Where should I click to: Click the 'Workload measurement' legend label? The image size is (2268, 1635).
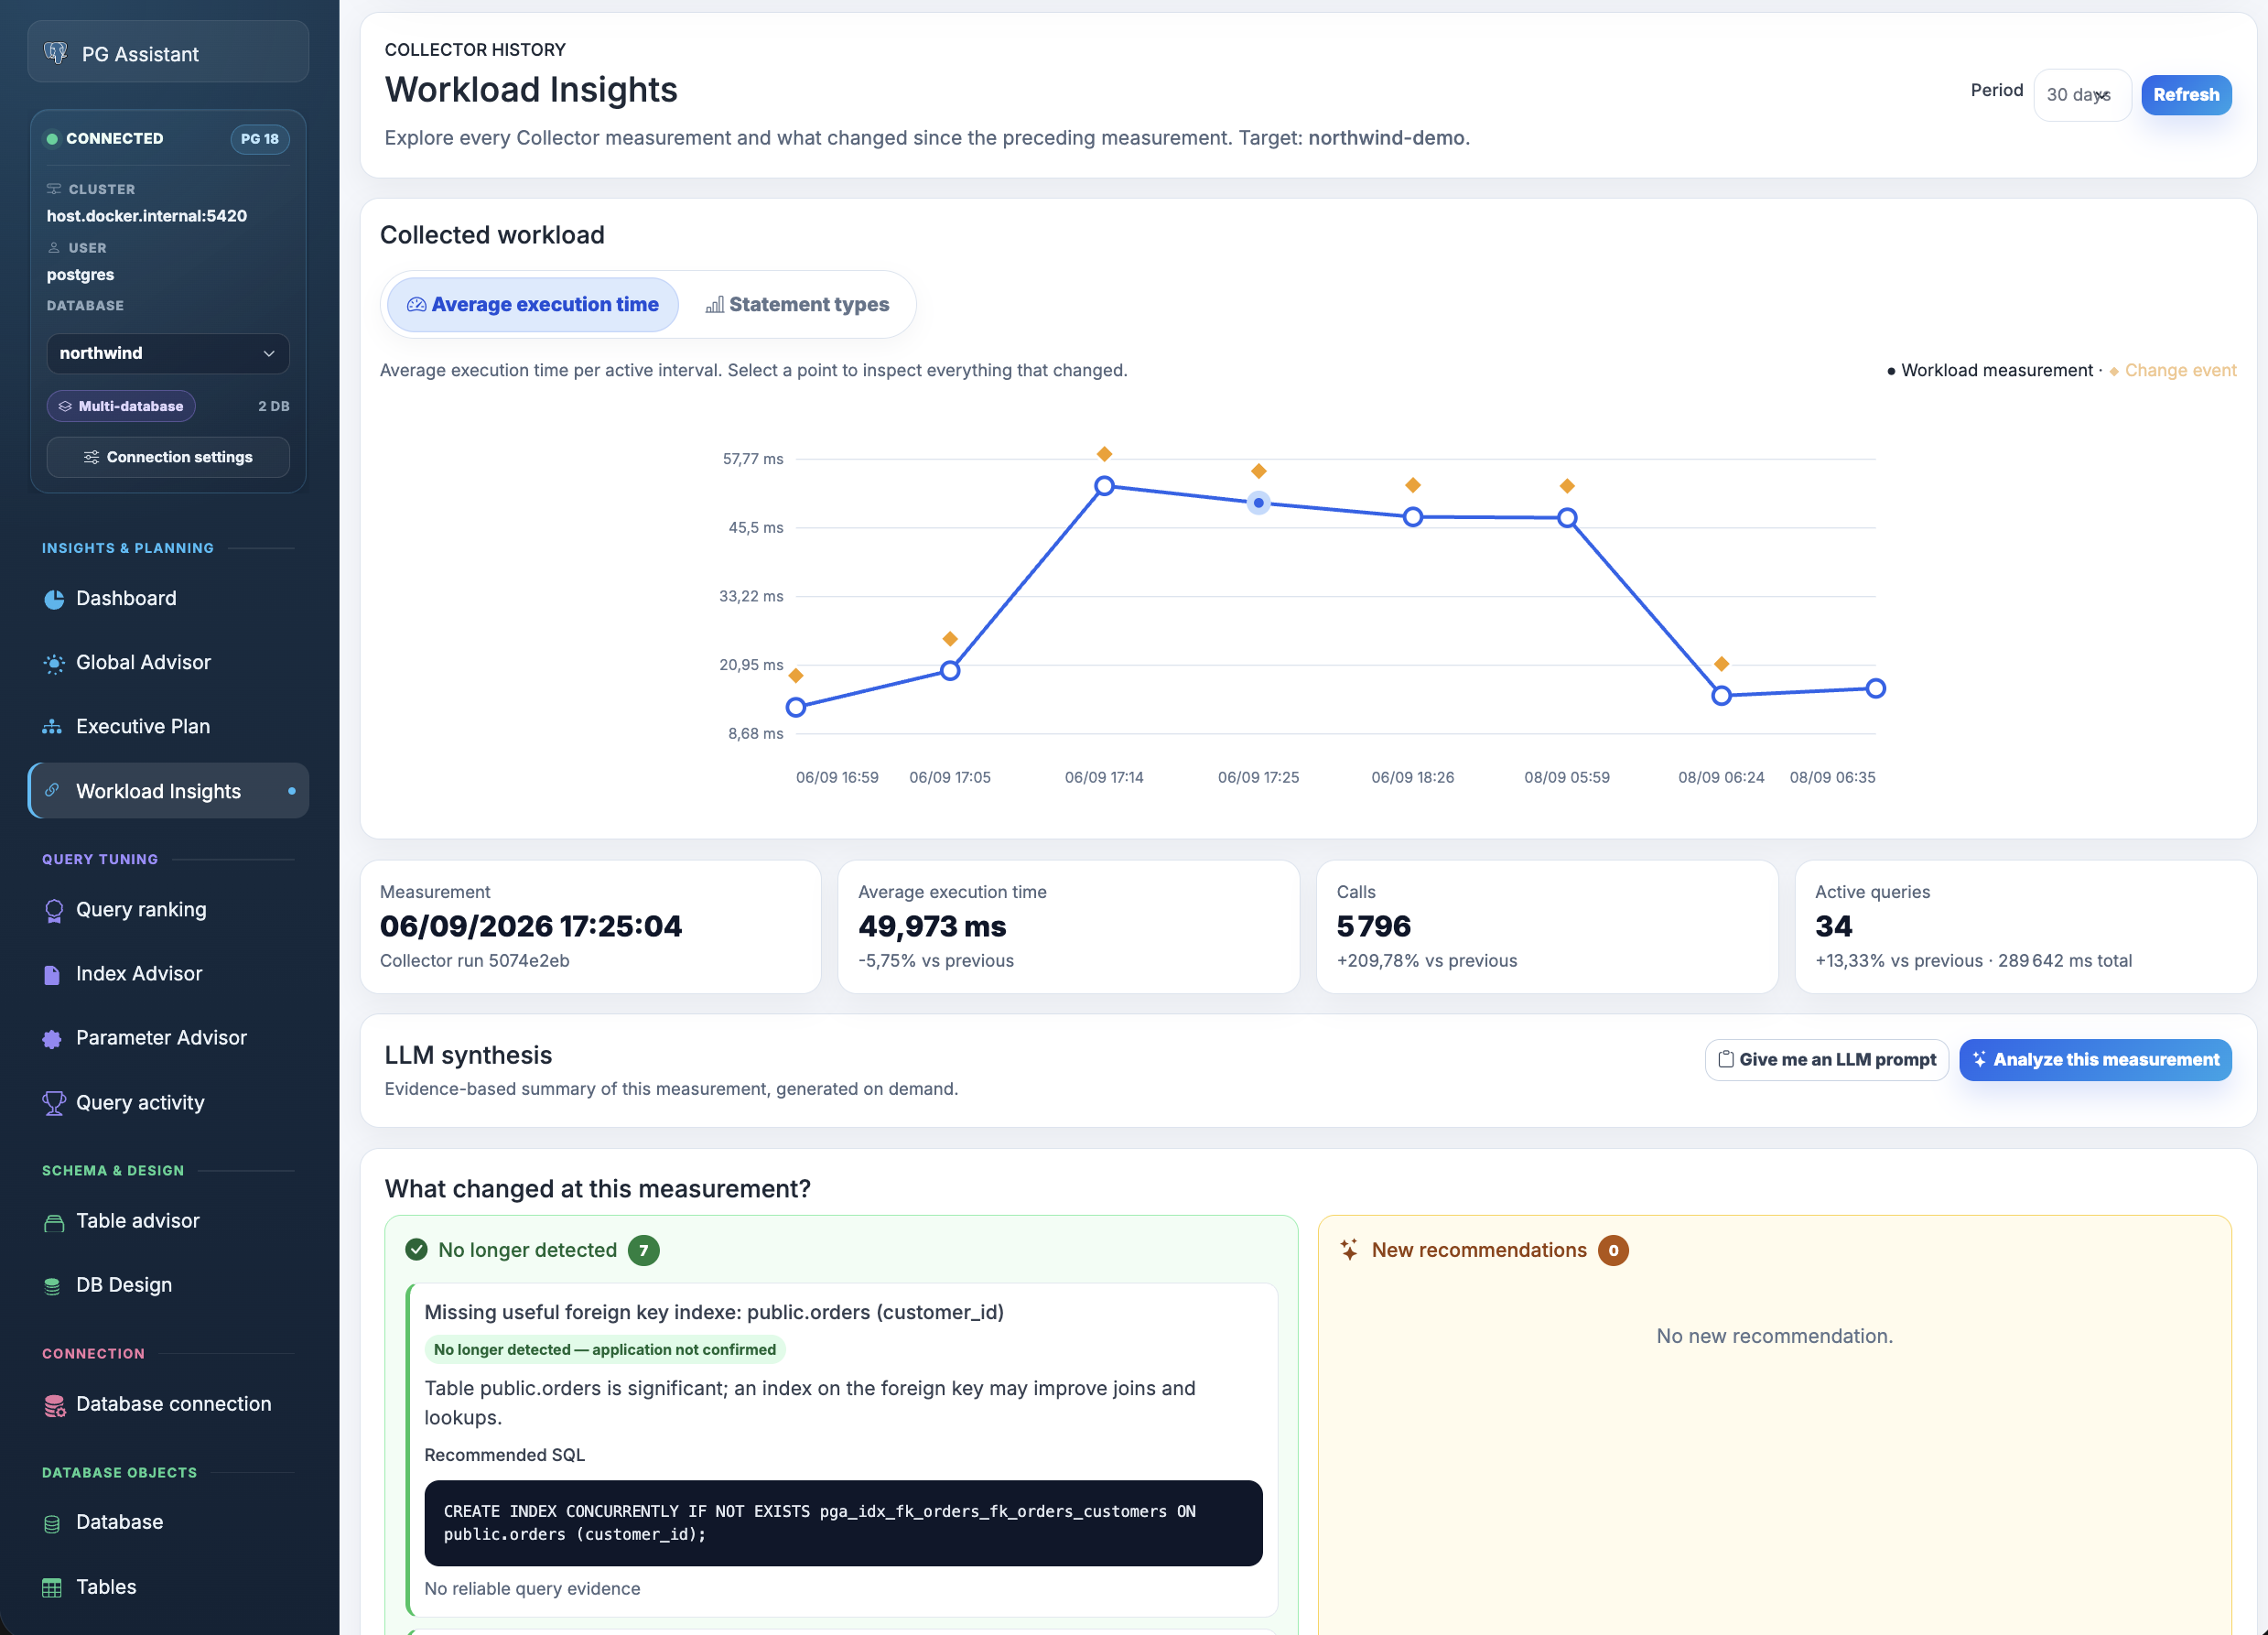click(x=1996, y=370)
